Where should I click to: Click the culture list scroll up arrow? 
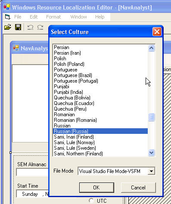151,48
